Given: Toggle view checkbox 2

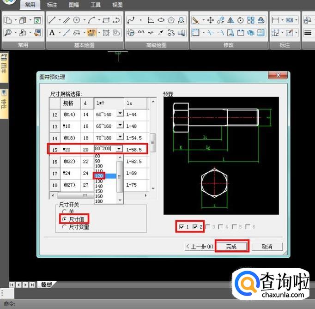Looking at the screenshot, I should (x=194, y=227).
